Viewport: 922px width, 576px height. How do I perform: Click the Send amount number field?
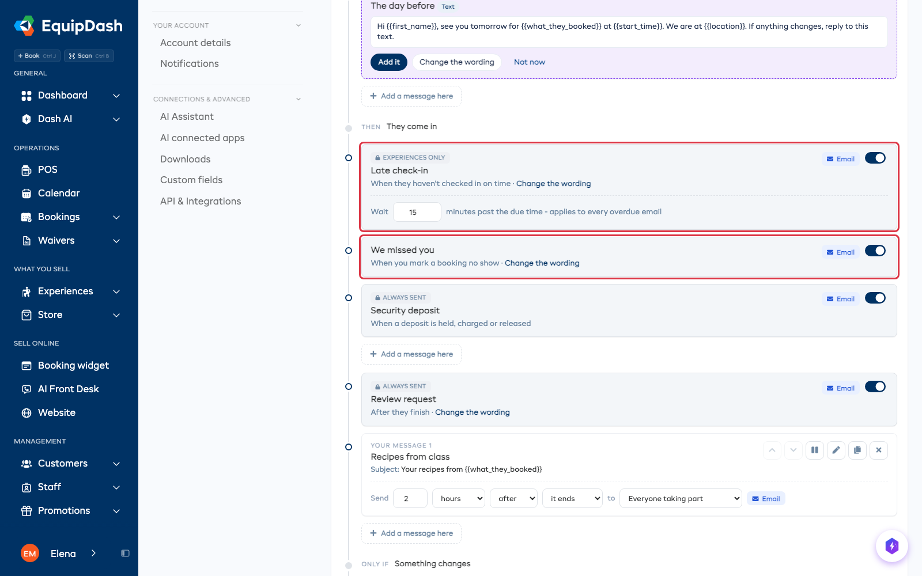click(410, 499)
